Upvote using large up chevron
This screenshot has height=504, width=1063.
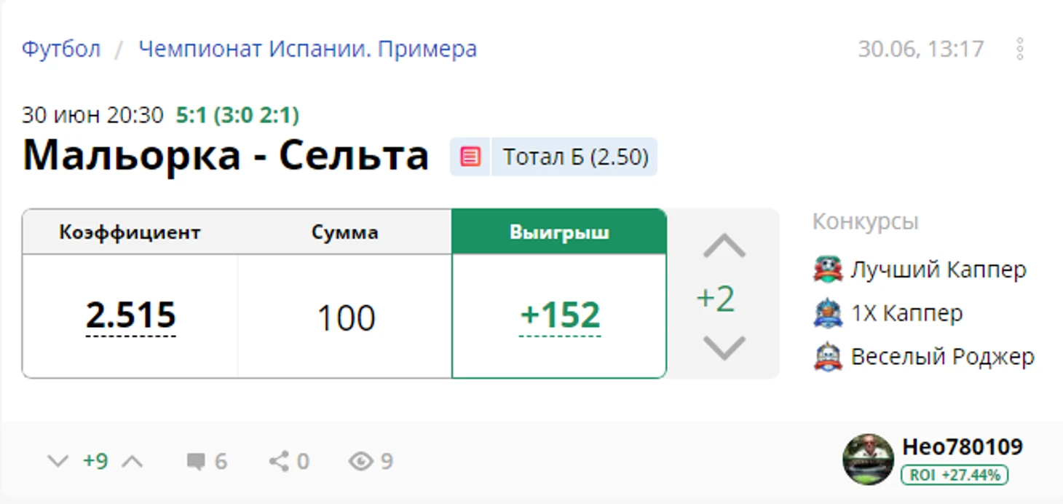coord(724,247)
